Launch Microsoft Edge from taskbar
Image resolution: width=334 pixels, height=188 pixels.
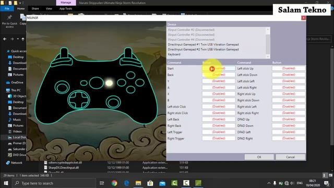pos(126,183)
